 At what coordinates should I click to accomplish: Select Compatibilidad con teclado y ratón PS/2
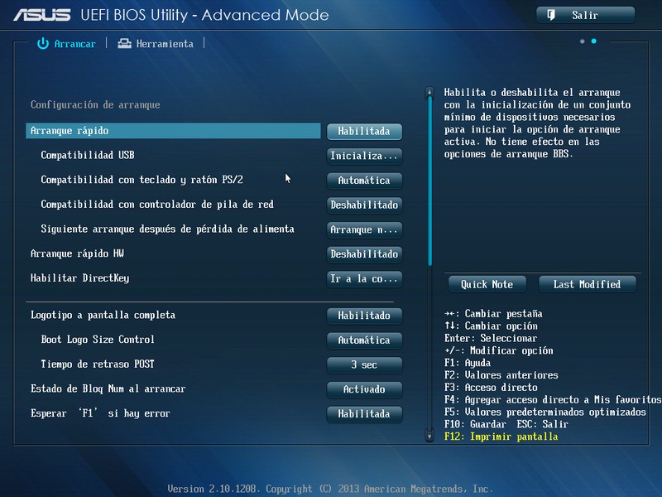(142, 180)
